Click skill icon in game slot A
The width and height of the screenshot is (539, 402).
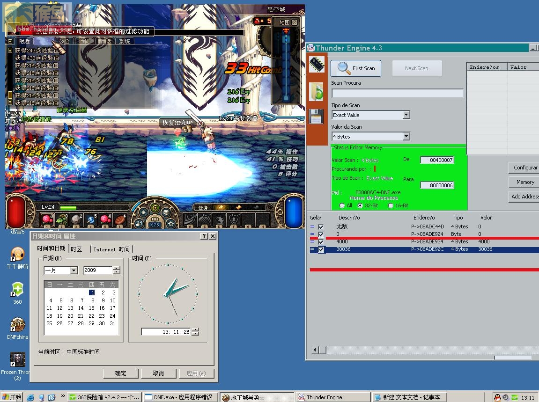pyautogui.click(x=190, y=220)
